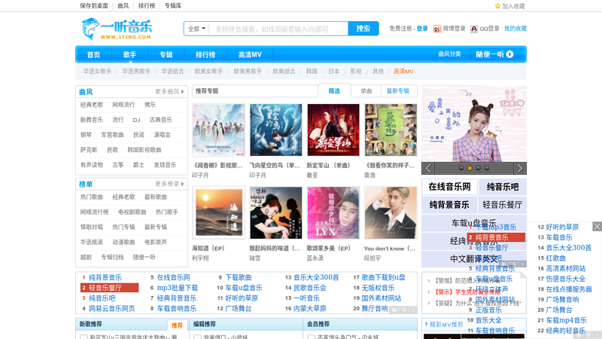Switch to the 精选 albums tab
602x339 pixels.
pyautogui.click(x=334, y=90)
